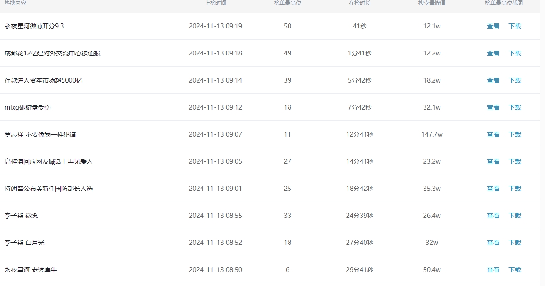
Task: View screenshot for 存款进入资本市场超5000亿
Action: (x=493, y=80)
